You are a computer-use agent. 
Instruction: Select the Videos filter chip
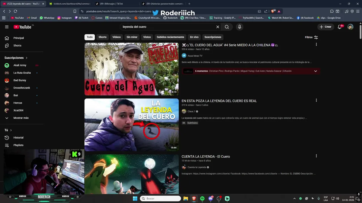tap(117, 37)
